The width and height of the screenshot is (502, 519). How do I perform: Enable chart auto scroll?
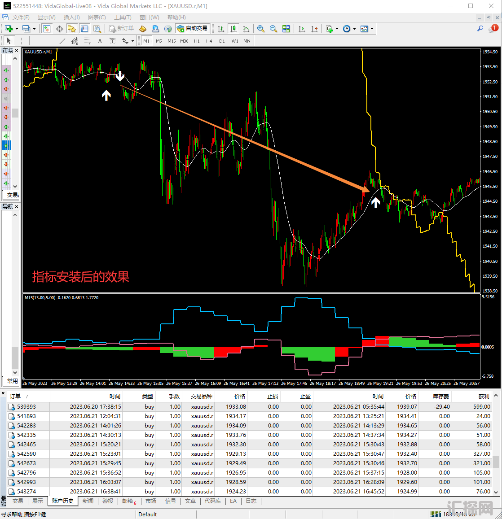[302, 29]
